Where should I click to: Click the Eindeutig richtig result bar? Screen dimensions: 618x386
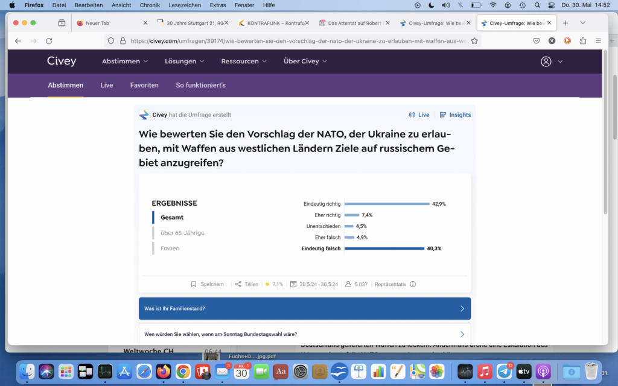386,204
